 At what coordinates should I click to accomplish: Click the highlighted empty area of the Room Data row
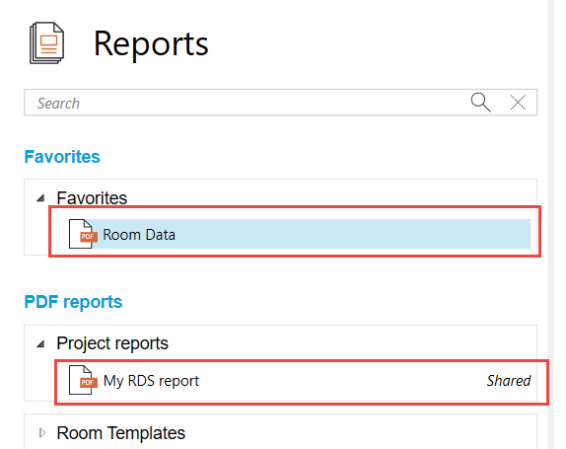click(x=353, y=234)
